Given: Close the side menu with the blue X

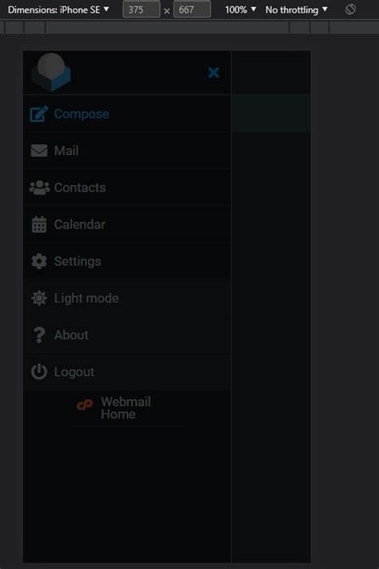Looking at the screenshot, I should click(x=213, y=73).
